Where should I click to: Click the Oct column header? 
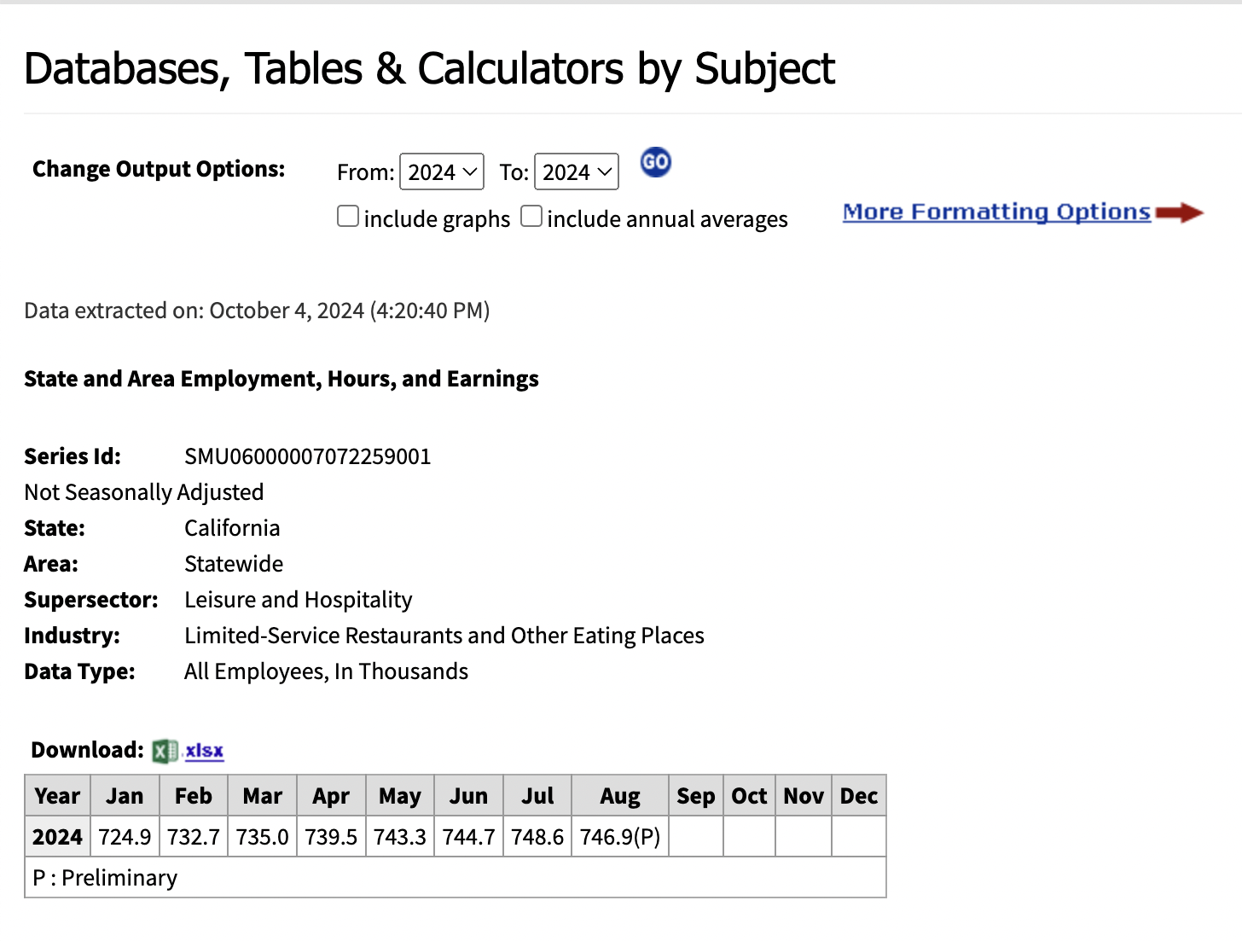(x=750, y=796)
